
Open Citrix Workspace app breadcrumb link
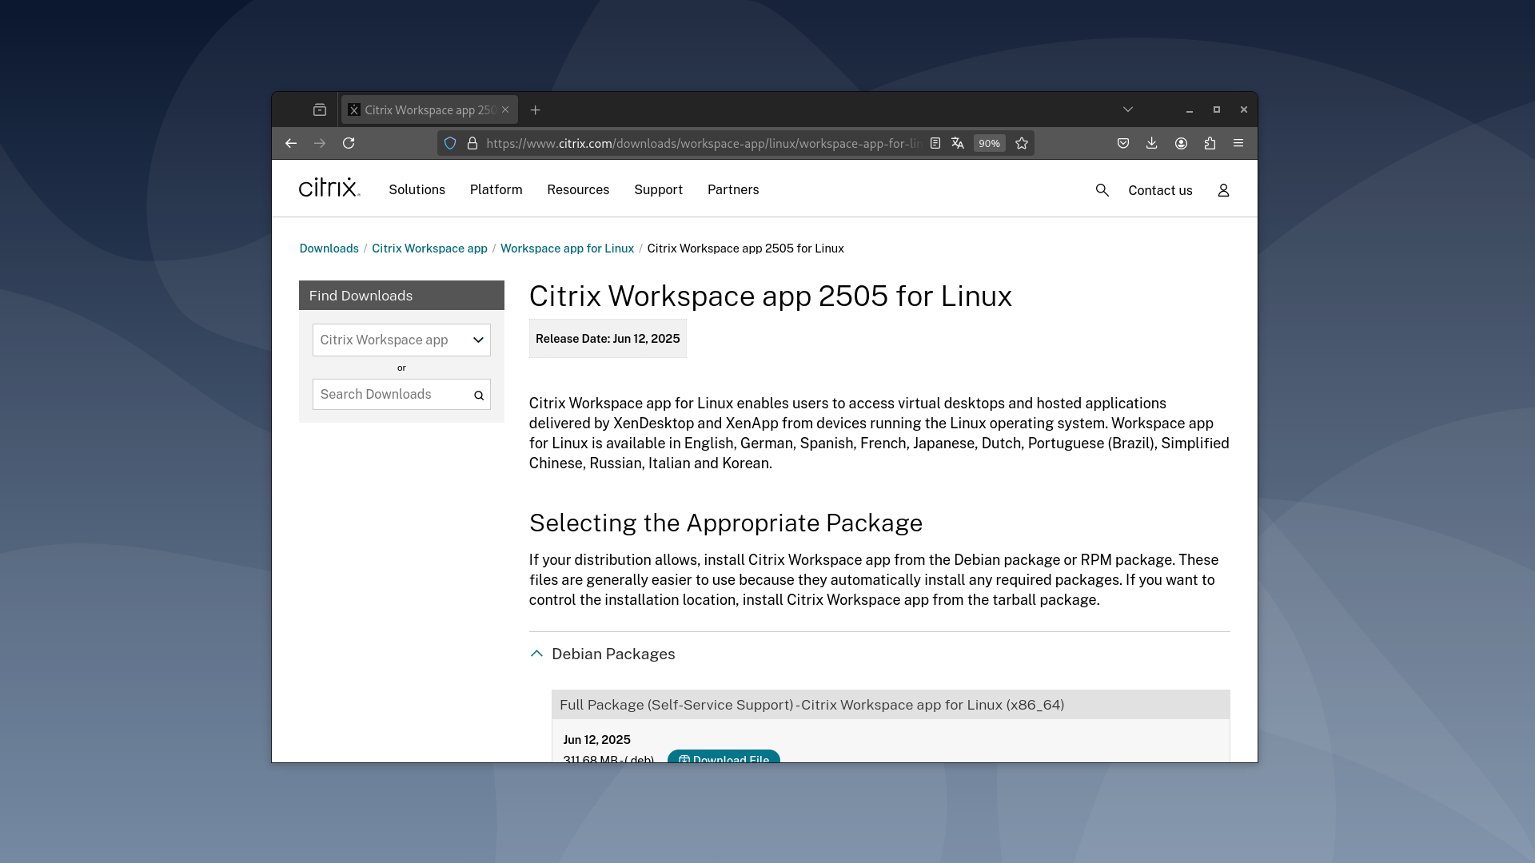(x=429, y=249)
